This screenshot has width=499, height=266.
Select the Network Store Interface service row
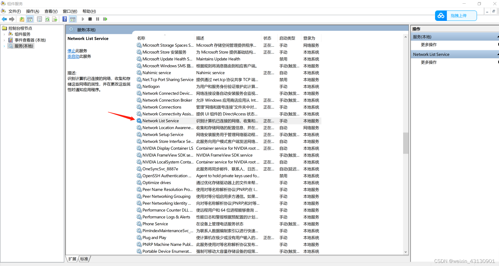[x=229, y=142]
